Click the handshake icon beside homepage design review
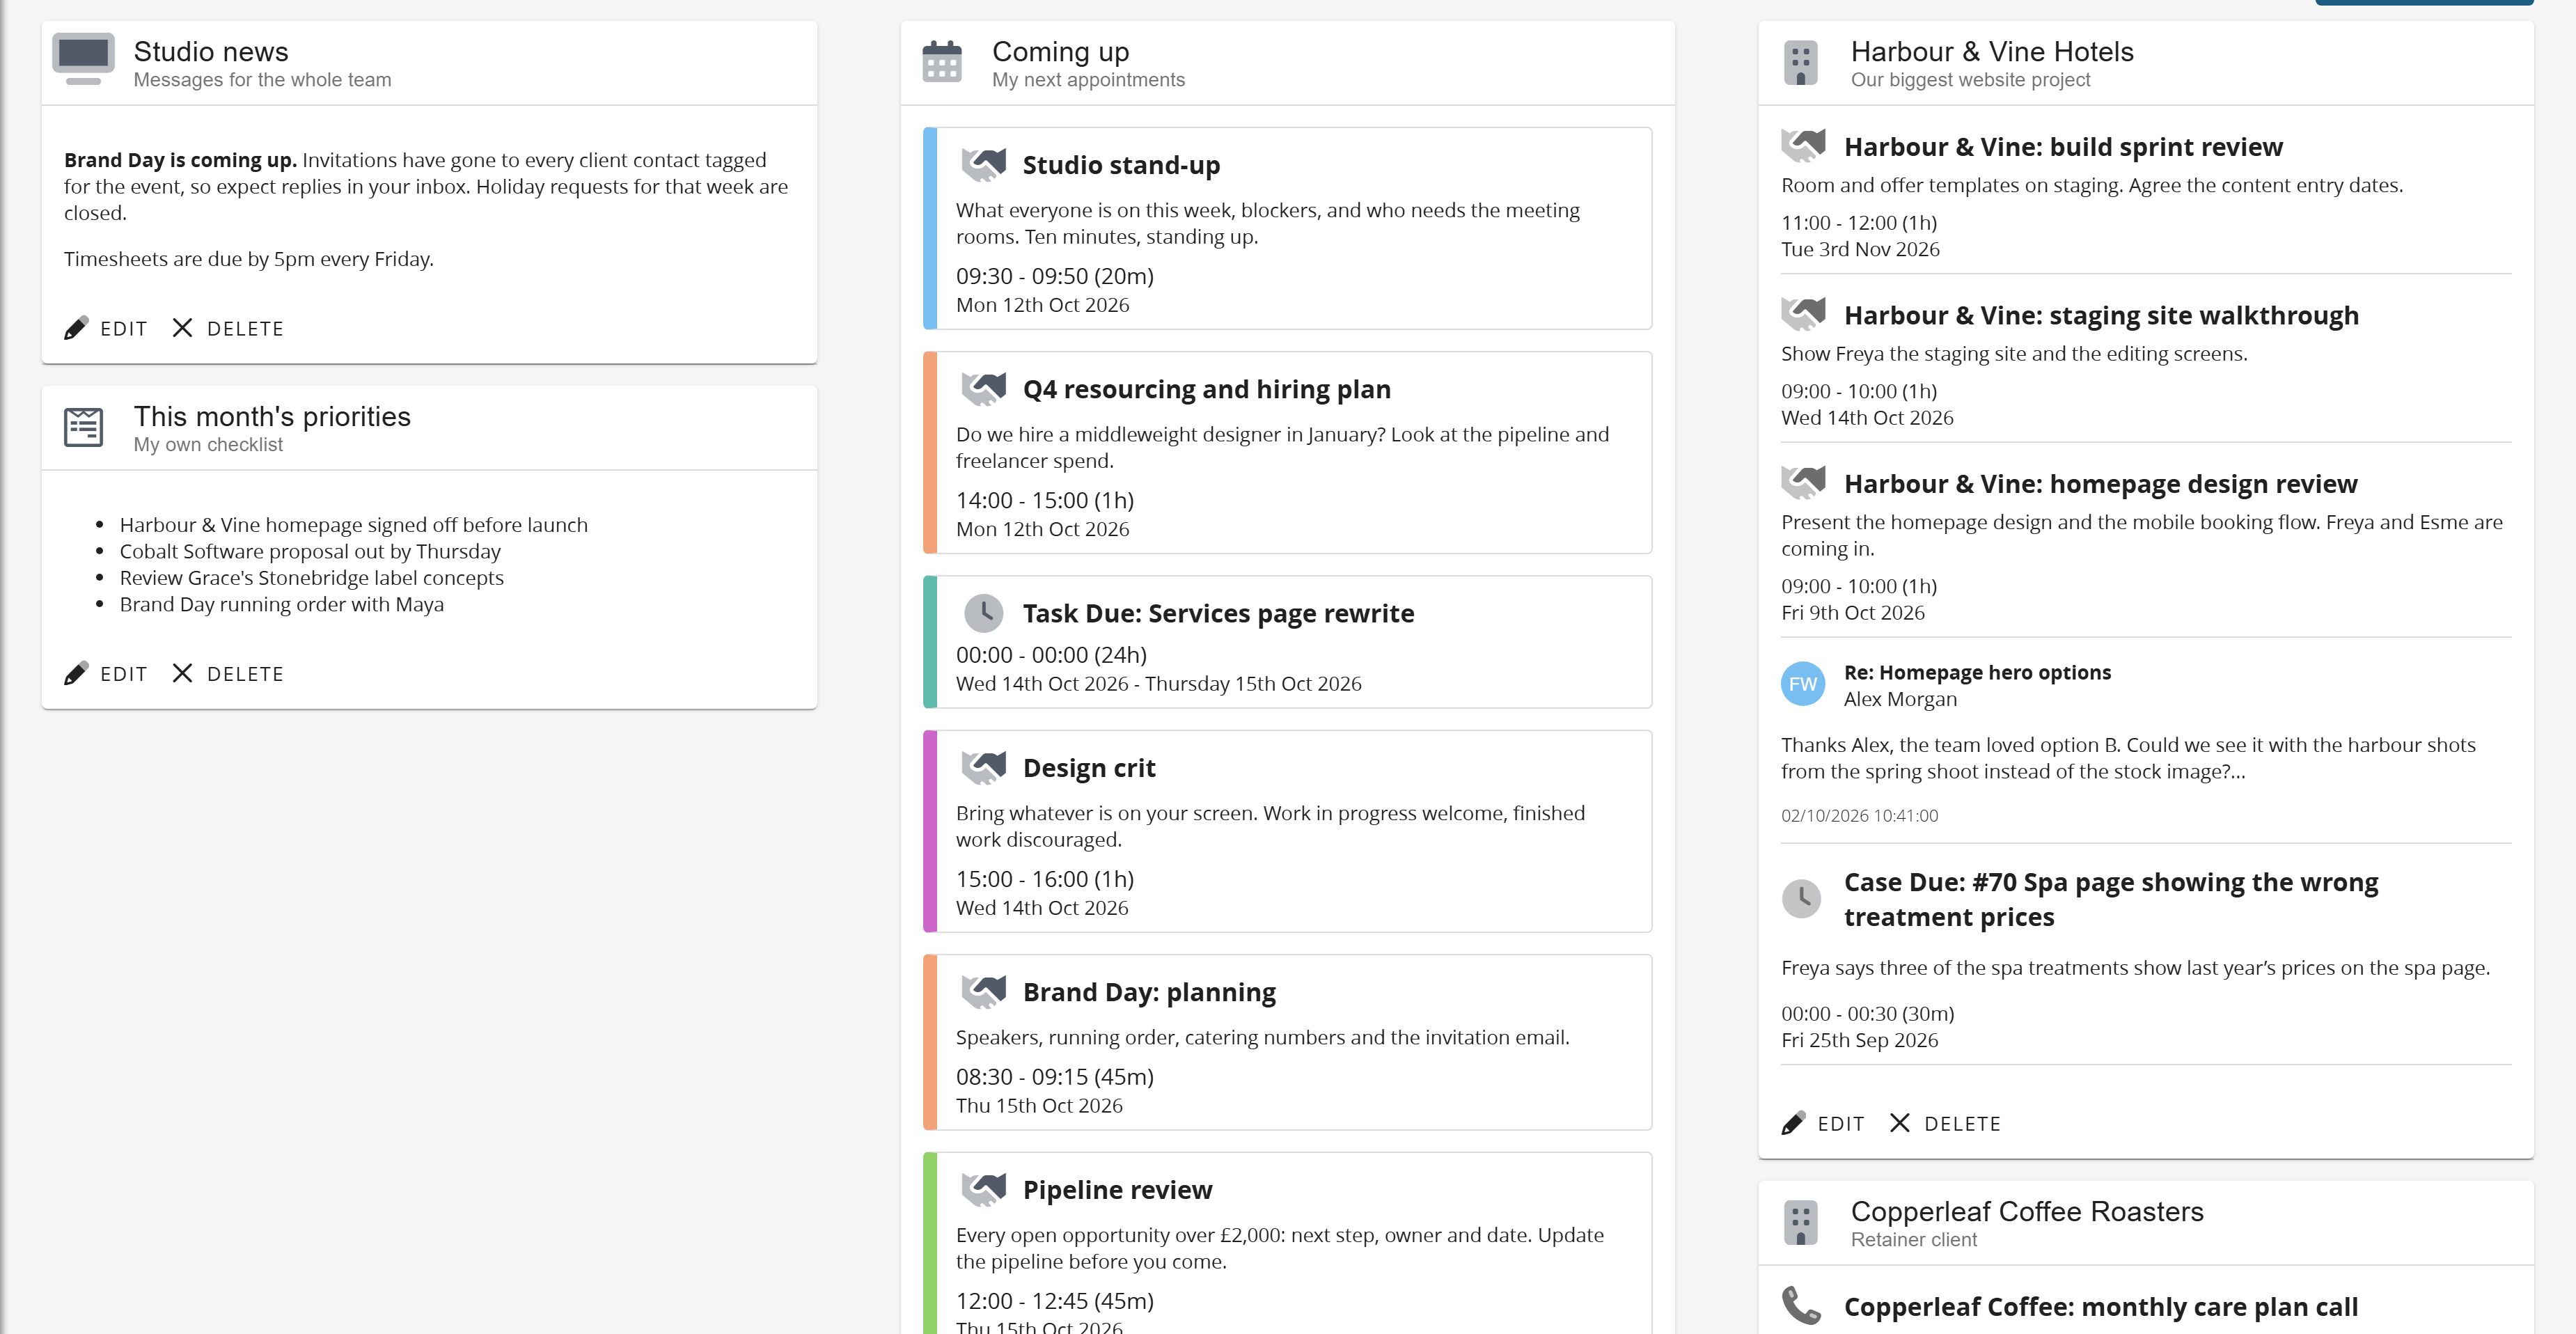This screenshot has width=2576, height=1334. coord(1803,483)
